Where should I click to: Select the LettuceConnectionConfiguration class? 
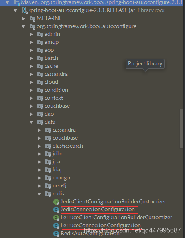100,226
